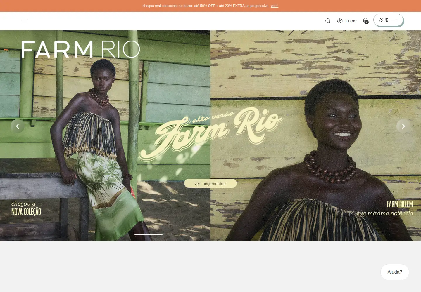Click the ETC arrow button
The width and height of the screenshot is (421, 292).
(388, 20)
